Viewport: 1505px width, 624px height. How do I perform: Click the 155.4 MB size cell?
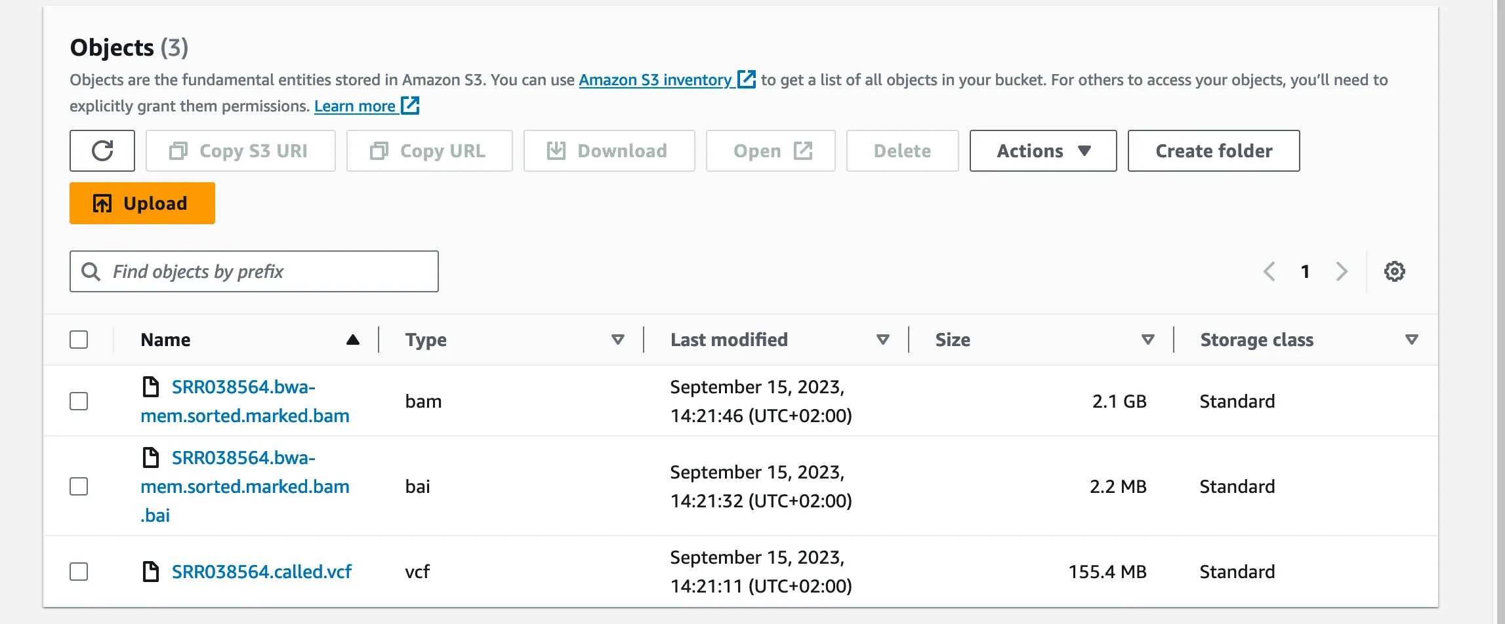[x=1107, y=572]
